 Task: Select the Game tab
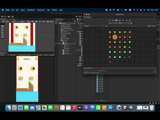pyautogui.click(x=3, y=53)
